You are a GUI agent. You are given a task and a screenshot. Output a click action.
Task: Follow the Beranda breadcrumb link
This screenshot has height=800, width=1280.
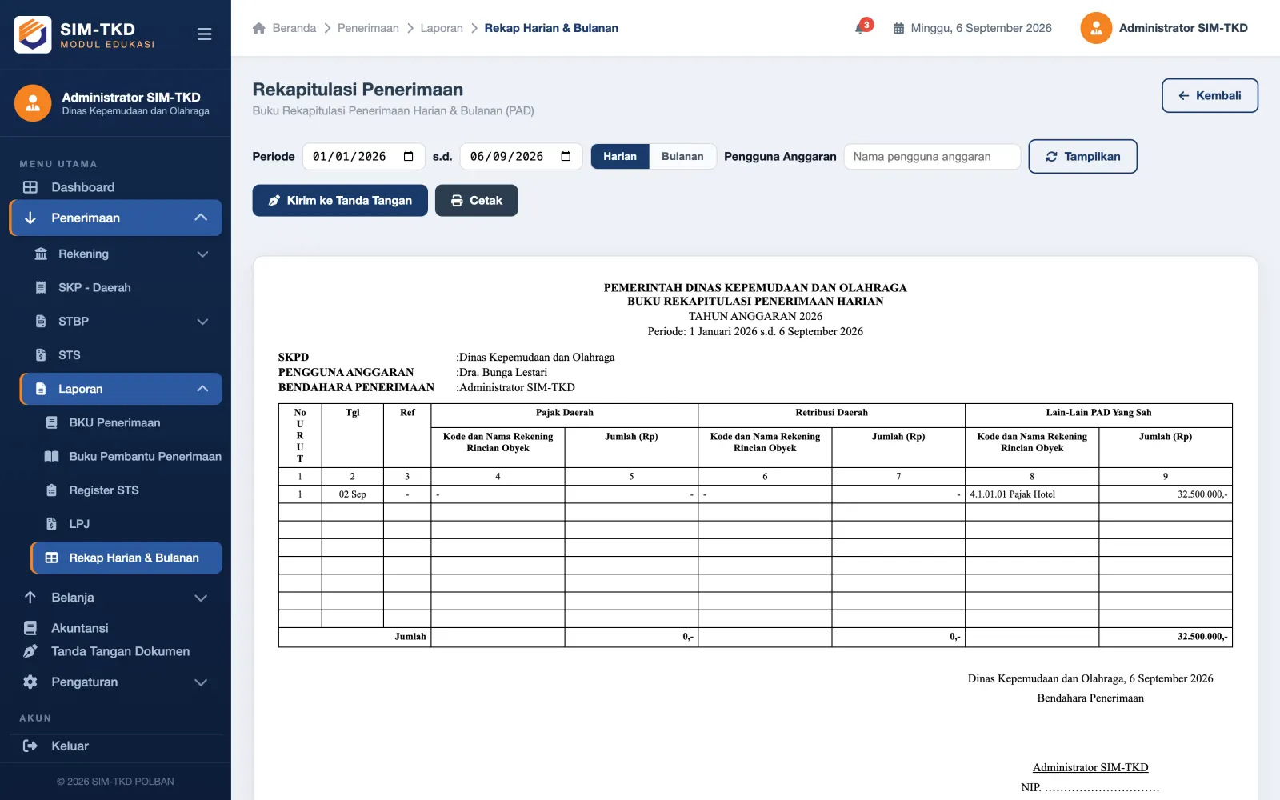pos(294,28)
